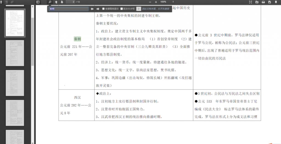The height and width of the screenshot is (144, 281).
Task: Click the line starting 2、经济上：统一货币
Action: pyautogui.click(x=141, y=62)
